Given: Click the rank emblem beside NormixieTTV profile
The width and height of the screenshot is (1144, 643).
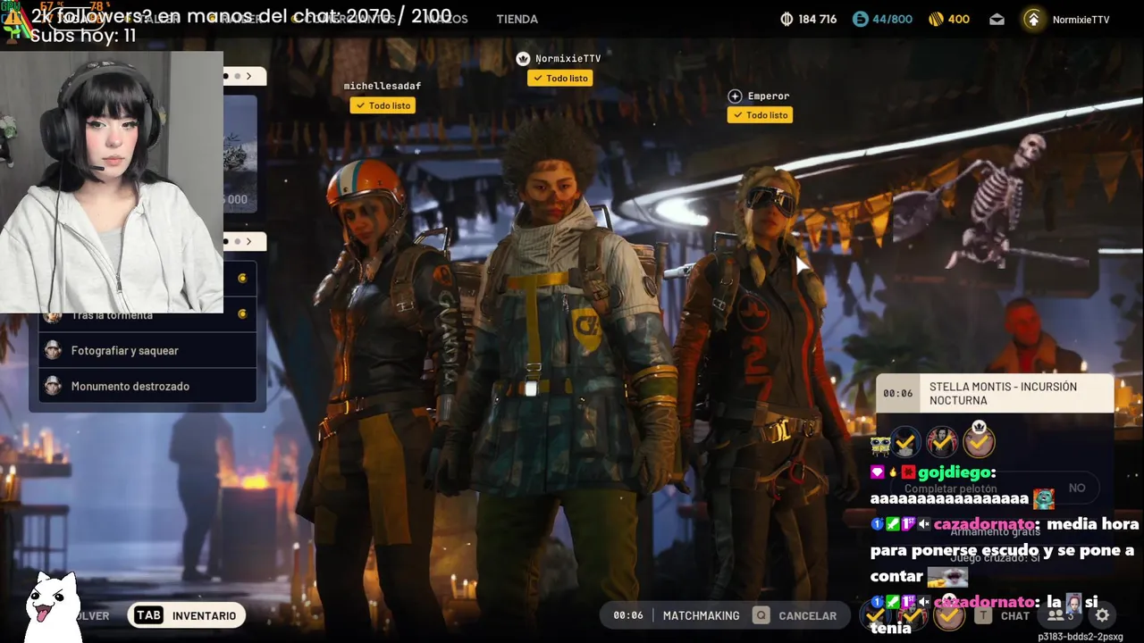Looking at the screenshot, I should point(1033,19).
